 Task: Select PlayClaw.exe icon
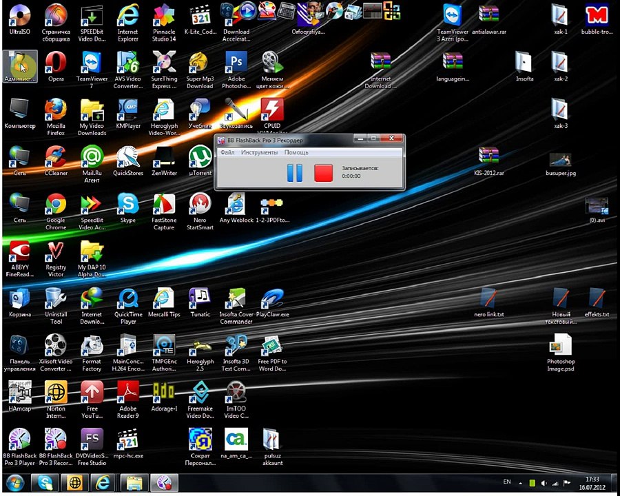(x=272, y=302)
